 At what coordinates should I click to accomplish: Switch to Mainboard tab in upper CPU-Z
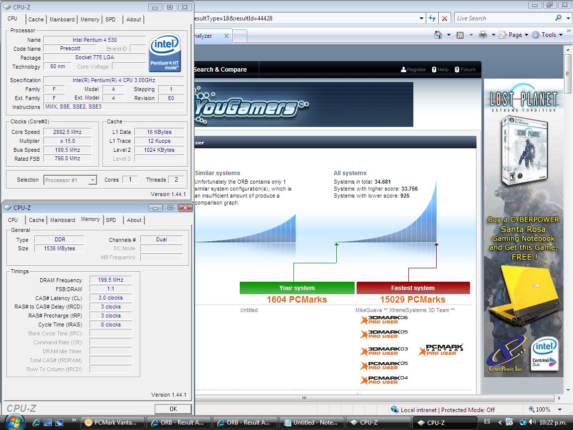[x=62, y=19]
